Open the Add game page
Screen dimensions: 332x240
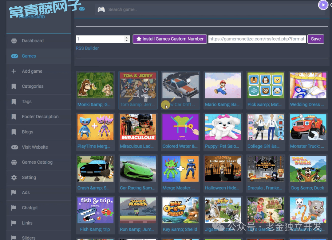point(39,71)
